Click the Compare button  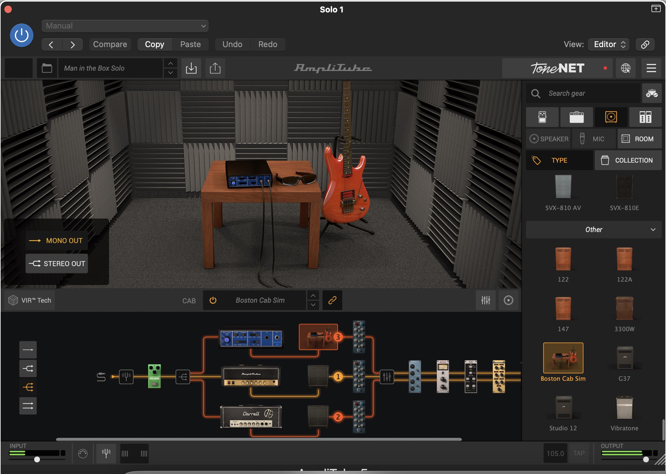click(110, 44)
